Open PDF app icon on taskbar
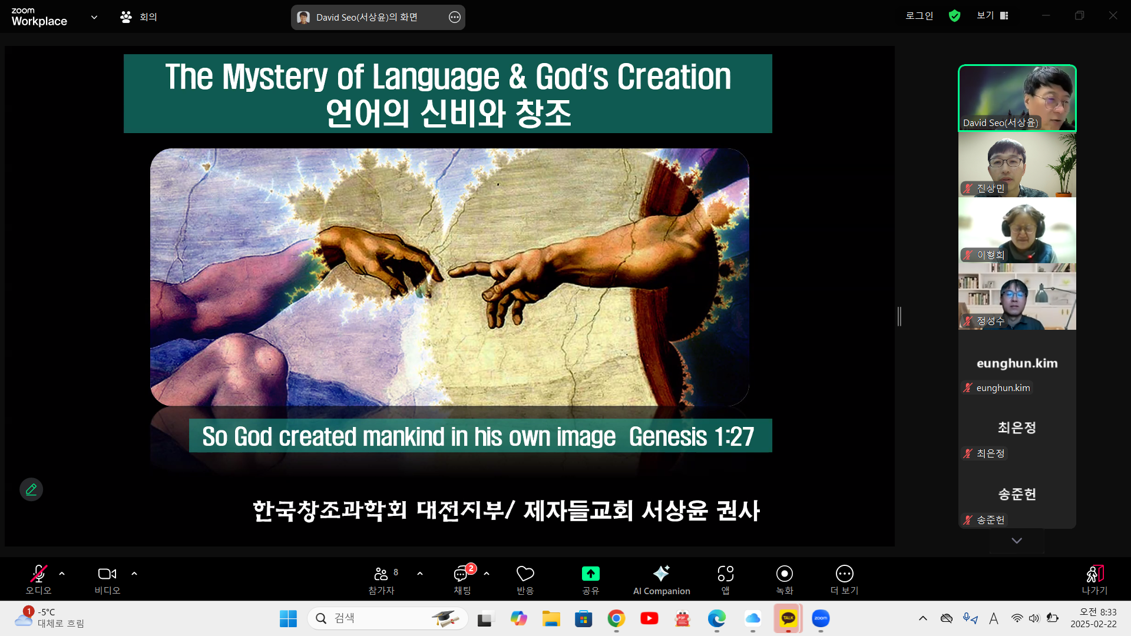 pyautogui.click(x=682, y=618)
